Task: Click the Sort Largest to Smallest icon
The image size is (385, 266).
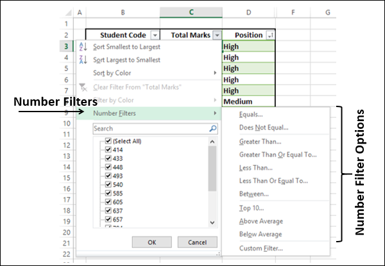Action: pos(81,60)
